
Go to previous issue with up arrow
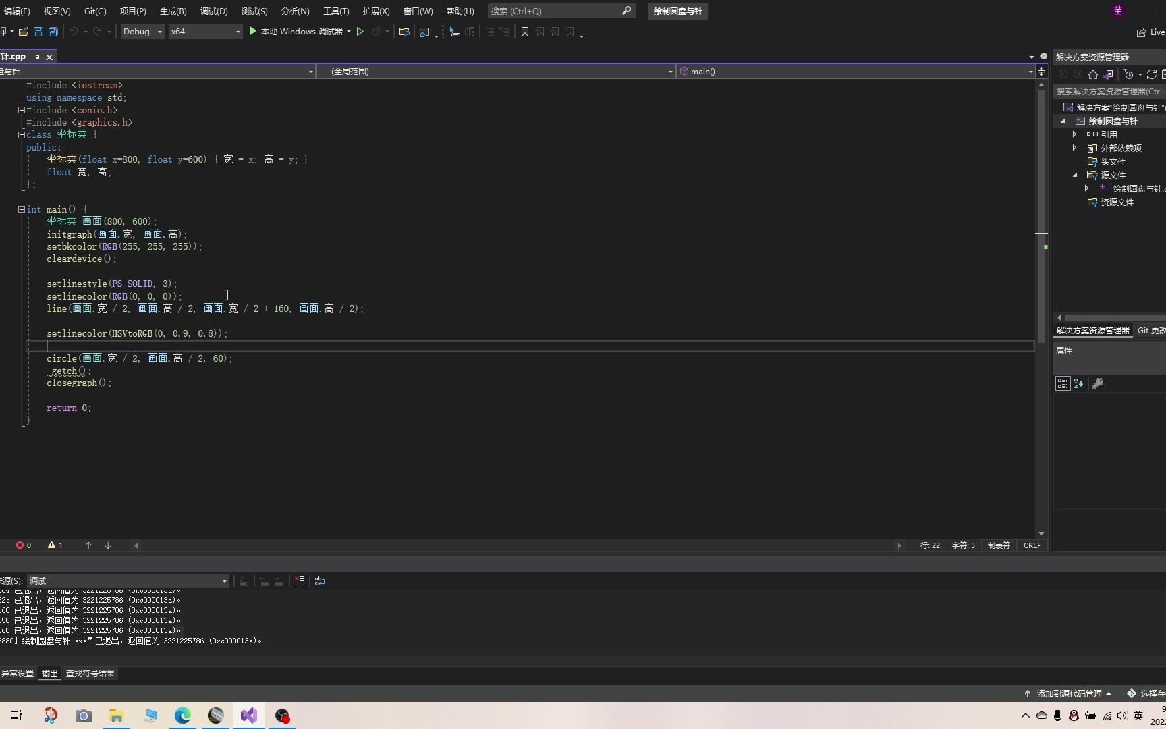point(88,545)
